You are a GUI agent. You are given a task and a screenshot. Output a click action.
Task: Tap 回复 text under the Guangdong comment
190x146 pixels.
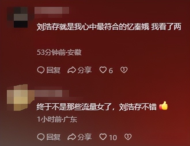tap(54, 137)
